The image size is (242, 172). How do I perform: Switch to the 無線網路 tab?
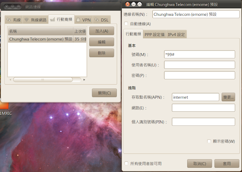point(36,20)
